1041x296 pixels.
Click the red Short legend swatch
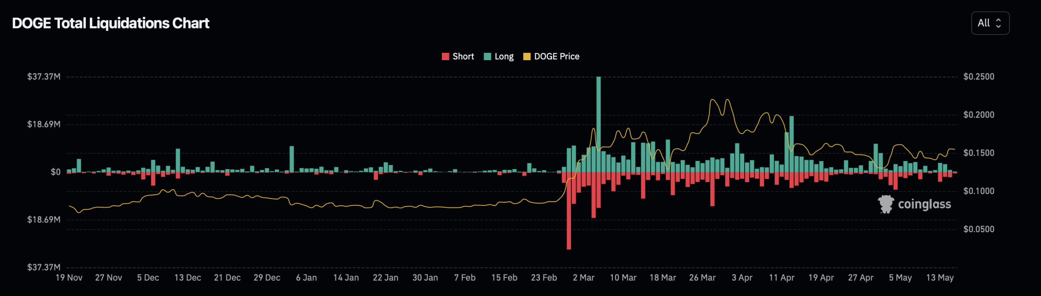click(445, 57)
